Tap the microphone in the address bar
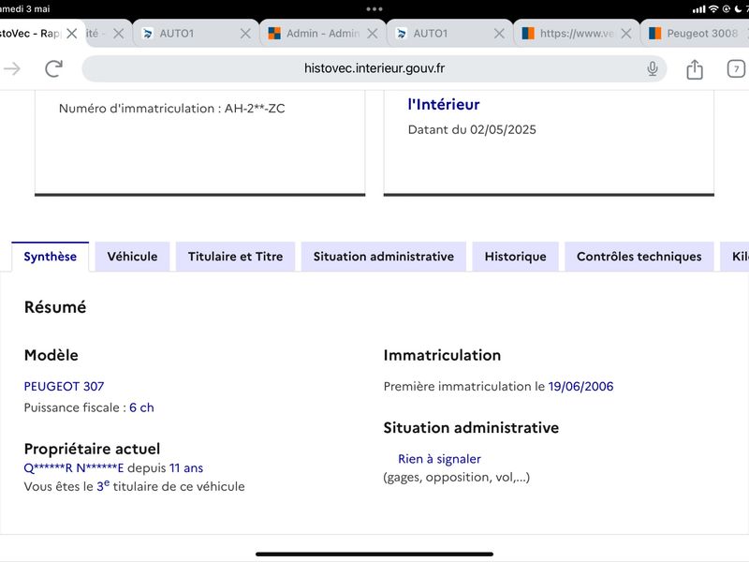Viewport: 749px width, 562px height. click(652, 68)
